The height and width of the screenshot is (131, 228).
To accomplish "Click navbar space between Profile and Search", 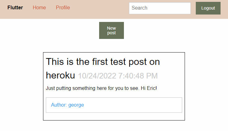I will pyautogui.click(x=99, y=8).
